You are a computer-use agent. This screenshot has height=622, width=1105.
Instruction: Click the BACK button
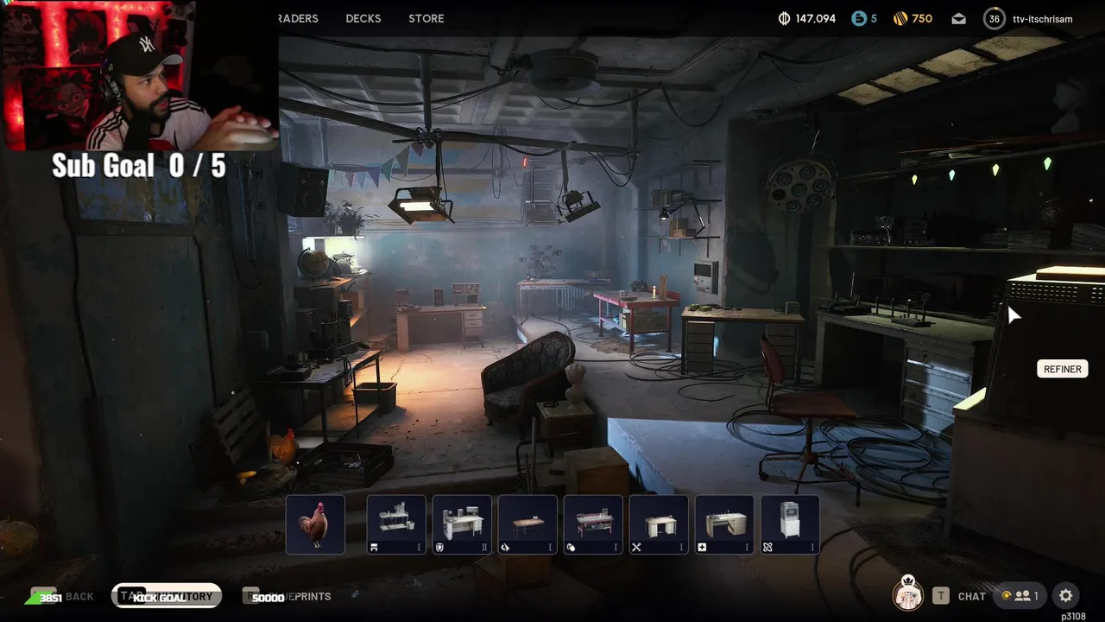click(63, 596)
